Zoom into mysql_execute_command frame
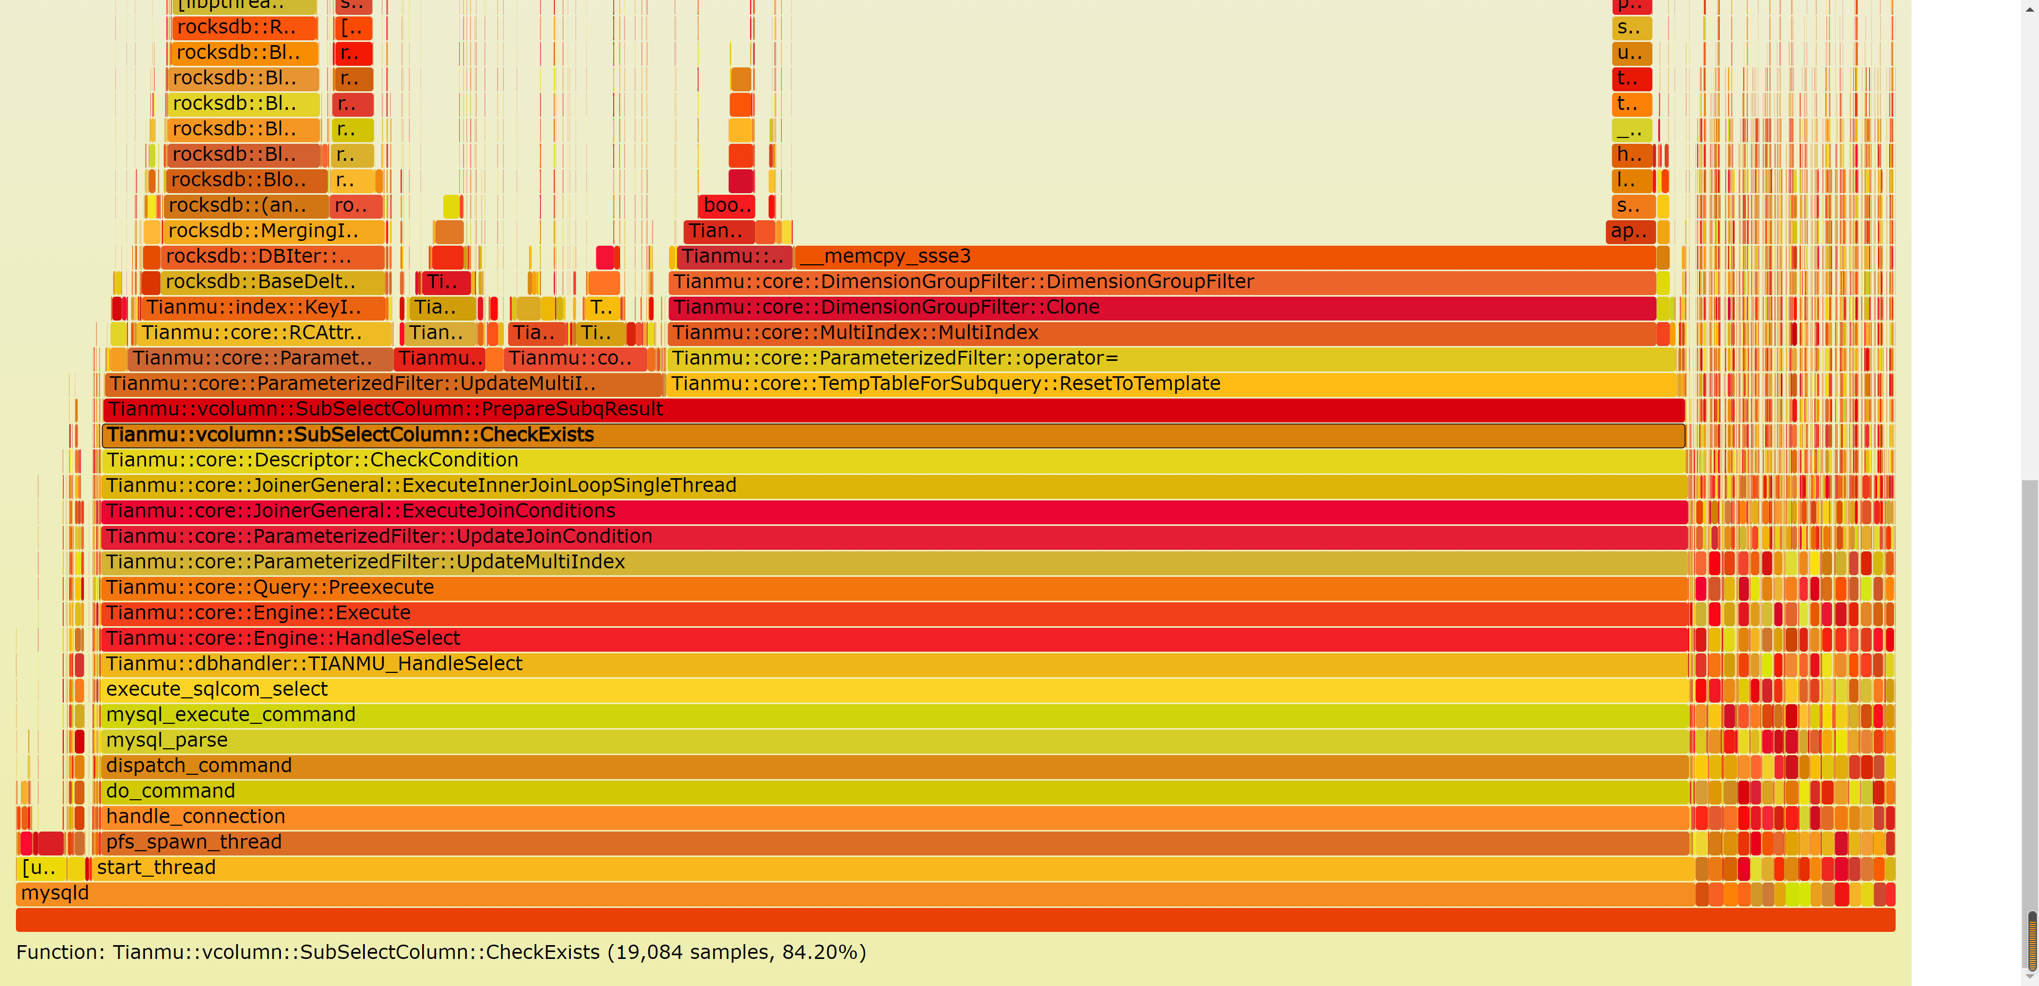 coord(895,715)
